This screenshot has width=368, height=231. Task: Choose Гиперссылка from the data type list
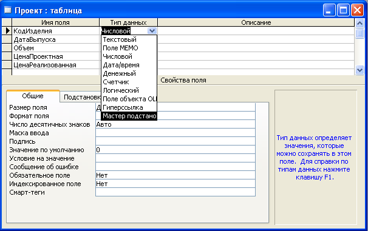[129, 107]
